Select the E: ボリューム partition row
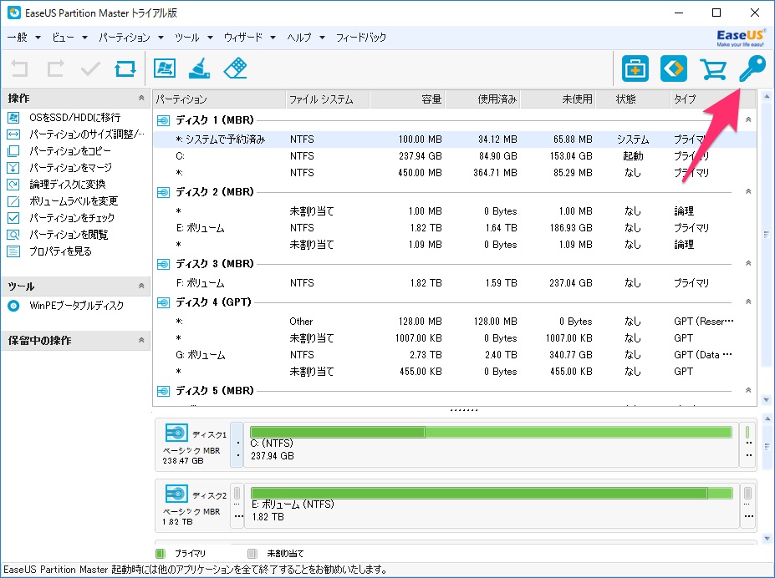 [x=454, y=228]
